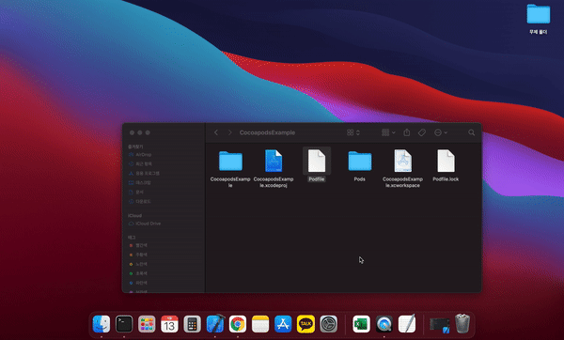
Task: Open the group-by dropdown in Finder toolbar
Action: [x=388, y=132]
